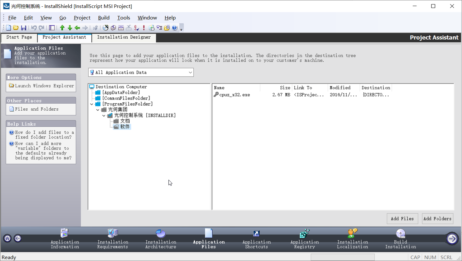
Task: Go to the Build Installation step
Action: tap(400, 239)
